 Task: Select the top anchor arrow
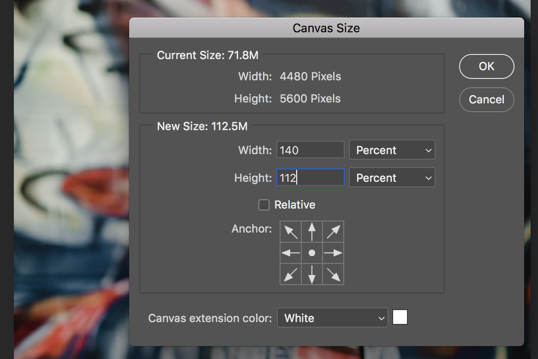(312, 231)
